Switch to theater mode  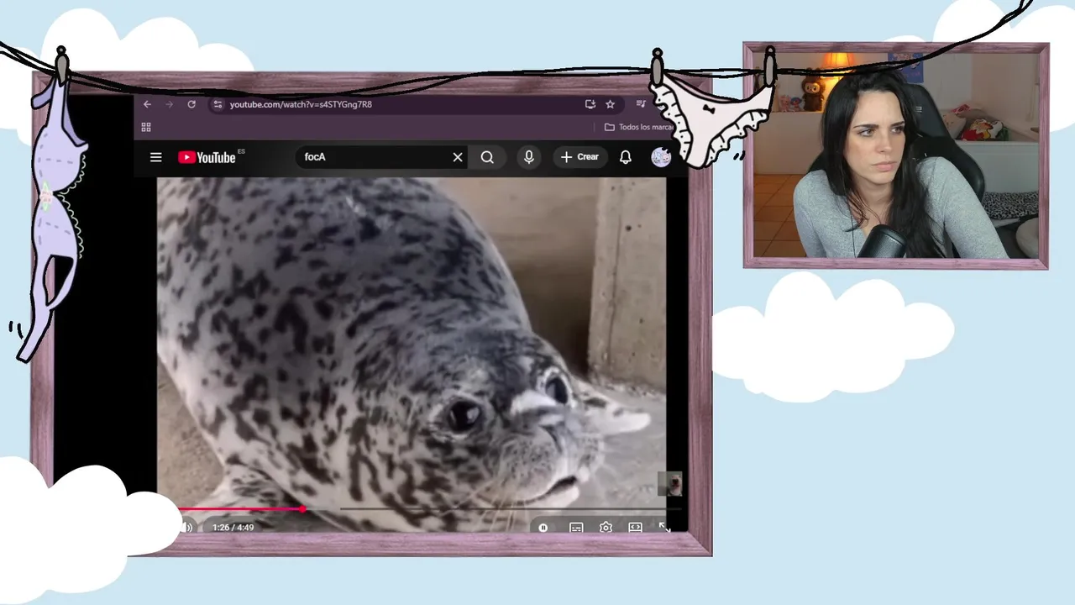pyautogui.click(x=635, y=528)
